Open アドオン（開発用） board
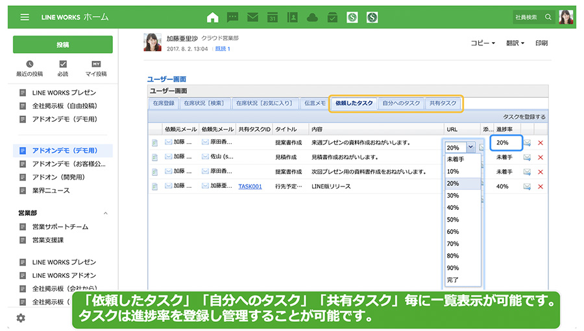Screen dimensions: 584x331 [x=58, y=177]
